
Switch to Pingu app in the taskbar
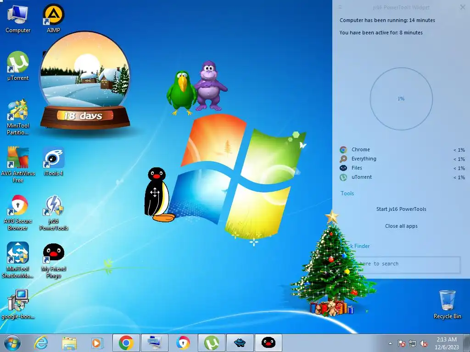pyautogui.click(x=268, y=343)
